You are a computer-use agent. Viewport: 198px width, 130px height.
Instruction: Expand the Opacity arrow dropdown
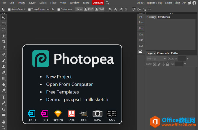point(188,59)
